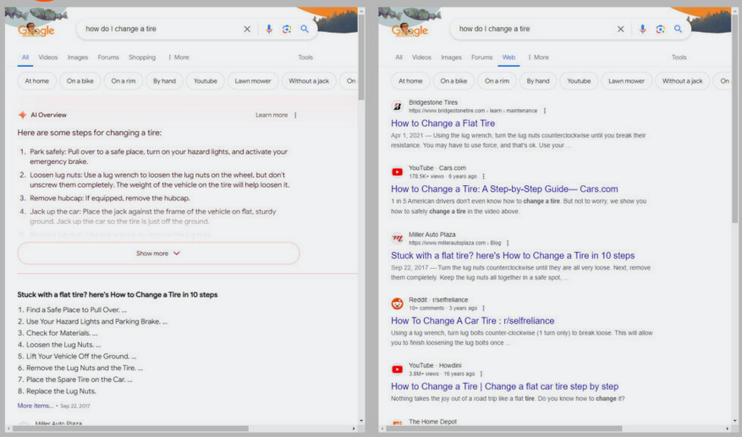
Task: Open three-dot menu for Miller Auto Plaza result
Action: tap(508, 243)
